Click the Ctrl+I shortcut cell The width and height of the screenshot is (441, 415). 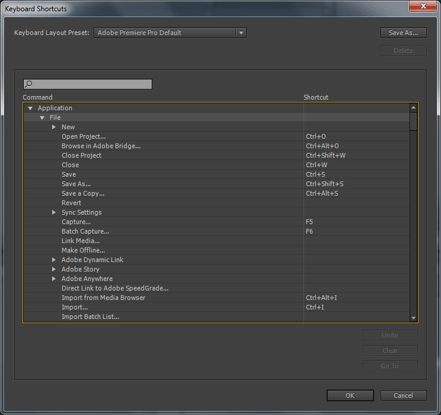pyautogui.click(x=357, y=307)
